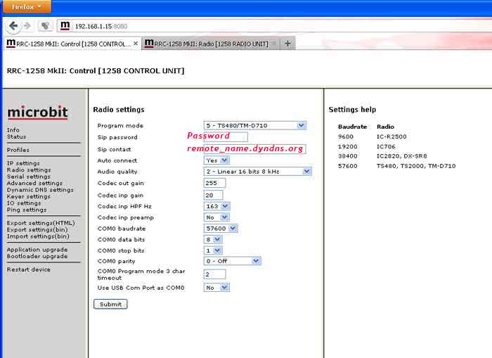Click Import settings(bin) link
The width and height of the screenshot is (492, 358).
(x=38, y=236)
